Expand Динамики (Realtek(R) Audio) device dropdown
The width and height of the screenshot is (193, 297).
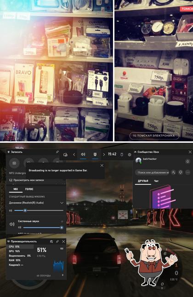coord(62,203)
